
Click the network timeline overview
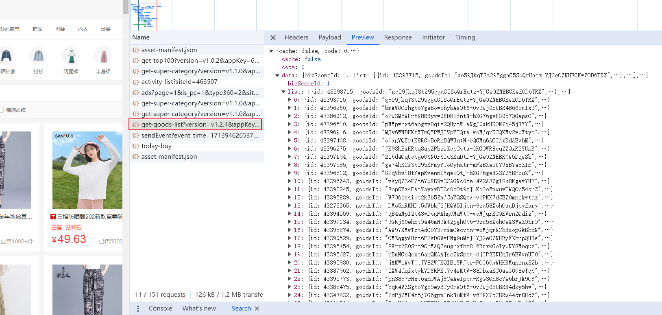point(396,15)
